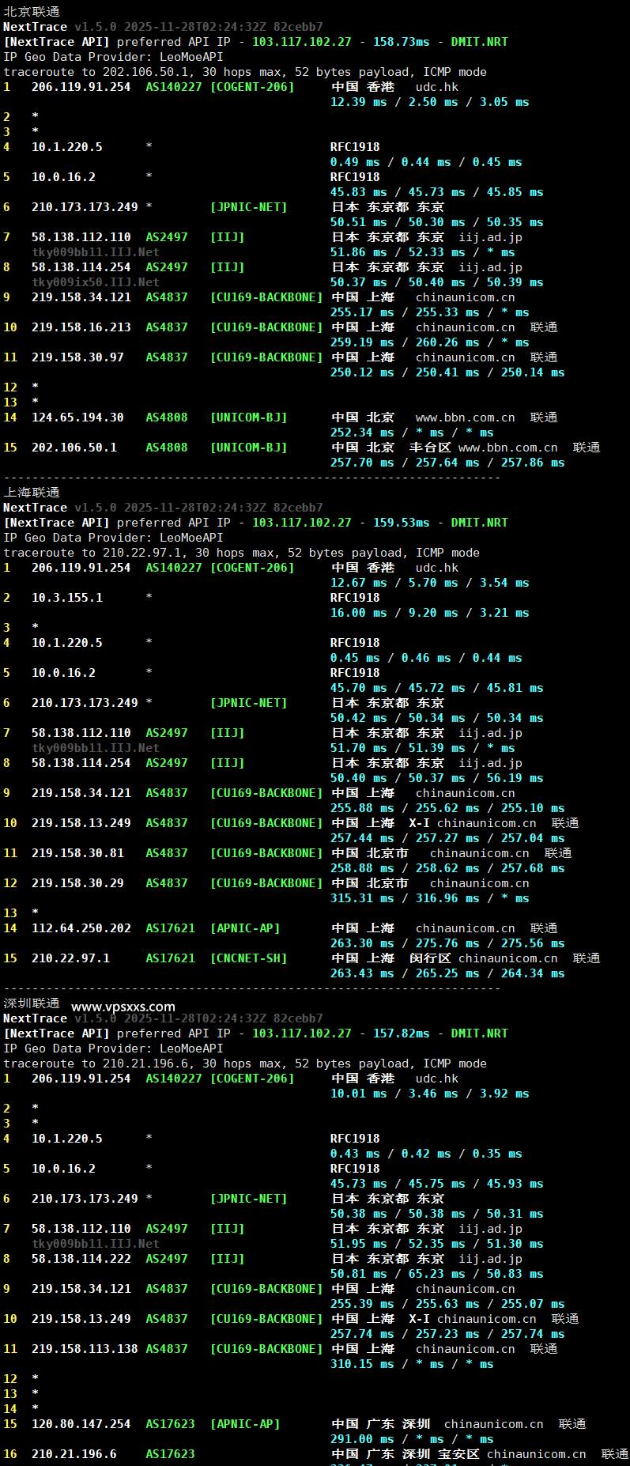Click the 159.53ms API latency value
630x1466 pixels.
402,523
